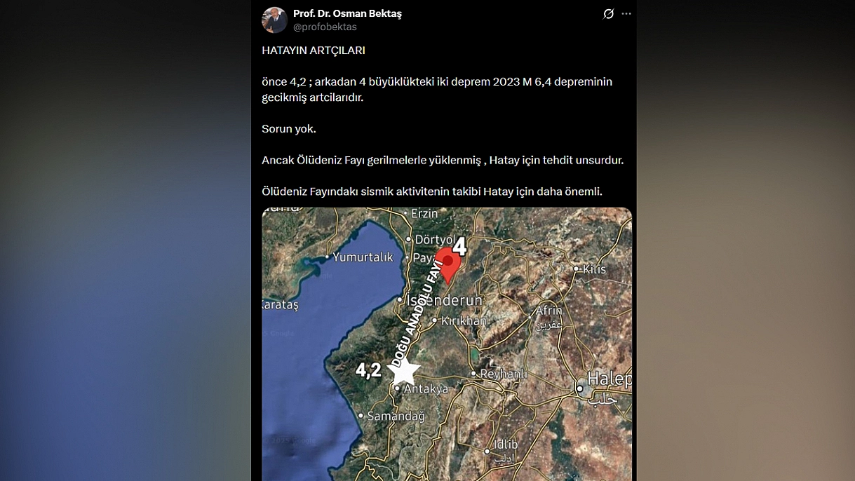Screen dimensions: 855x481
Task: Click the Dörtyol label on map
Action: point(434,240)
